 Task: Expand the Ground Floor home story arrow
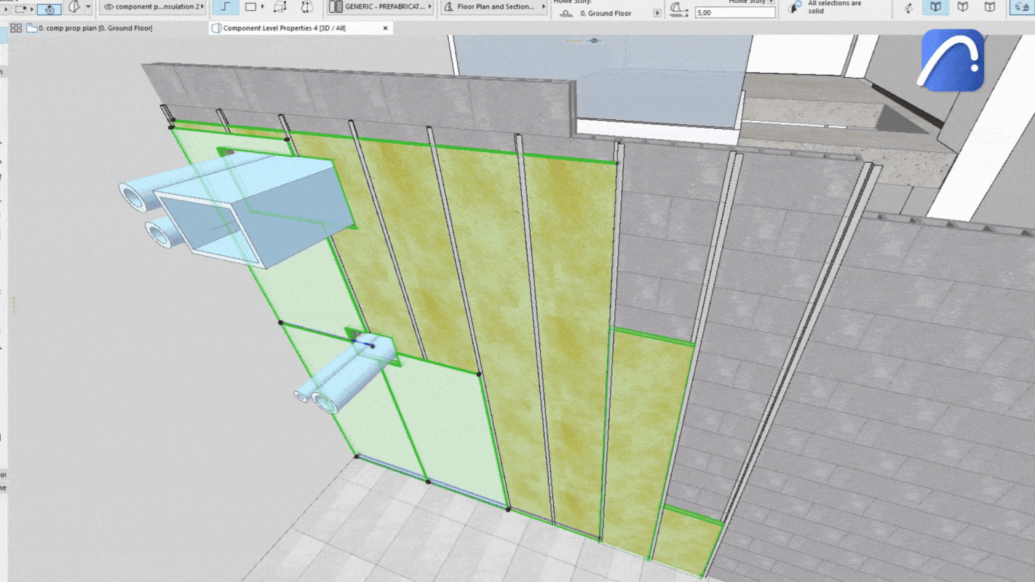658,13
